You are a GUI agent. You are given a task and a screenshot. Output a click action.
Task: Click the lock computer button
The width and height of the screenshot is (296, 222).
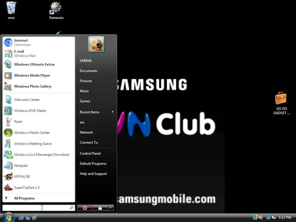[100, 208]
